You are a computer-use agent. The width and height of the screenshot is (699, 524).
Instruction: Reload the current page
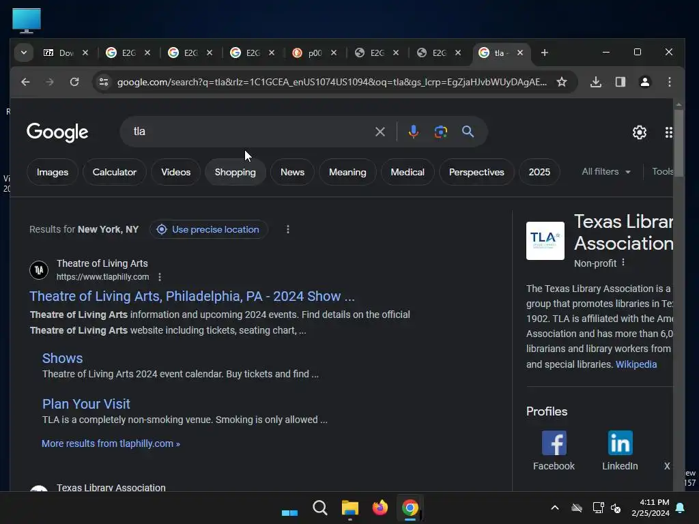coord(74,82)
